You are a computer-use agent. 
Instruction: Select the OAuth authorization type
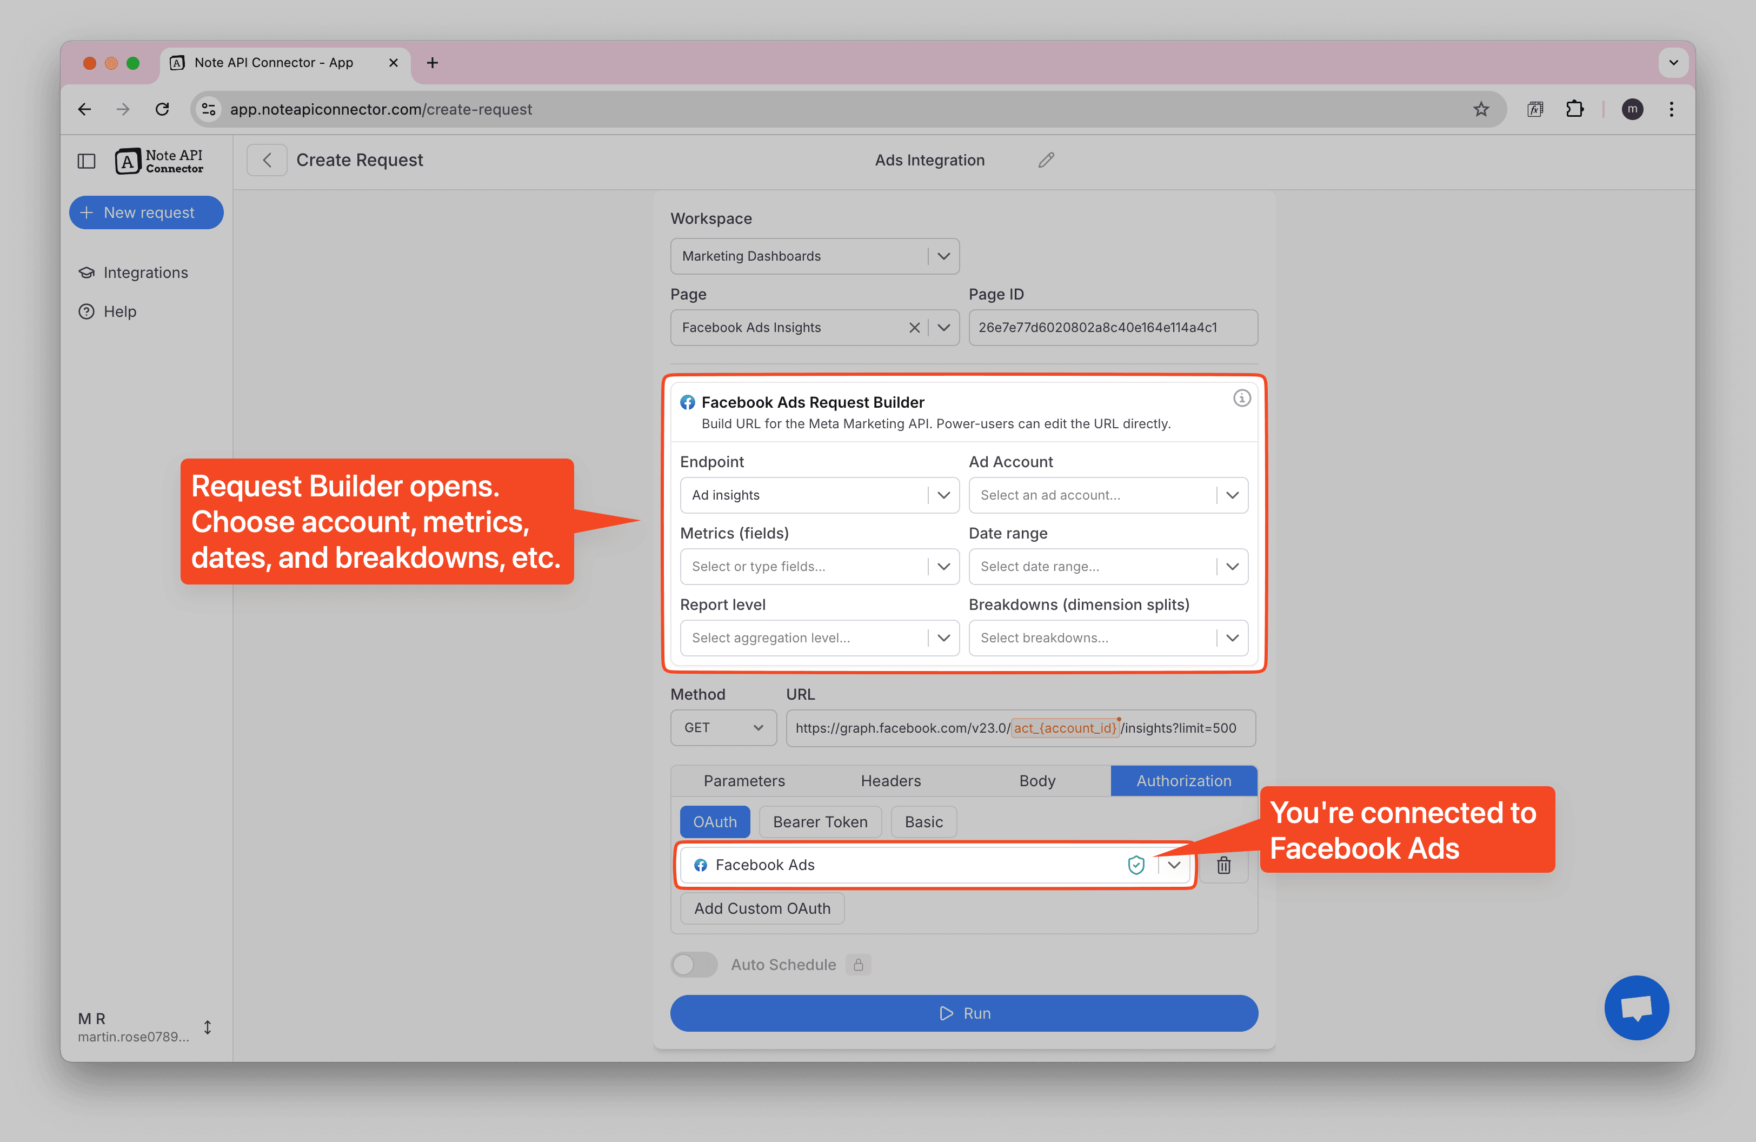pos(714,822)
